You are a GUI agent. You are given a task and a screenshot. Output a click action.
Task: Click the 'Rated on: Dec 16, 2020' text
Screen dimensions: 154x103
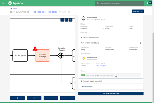click(92, 75)
